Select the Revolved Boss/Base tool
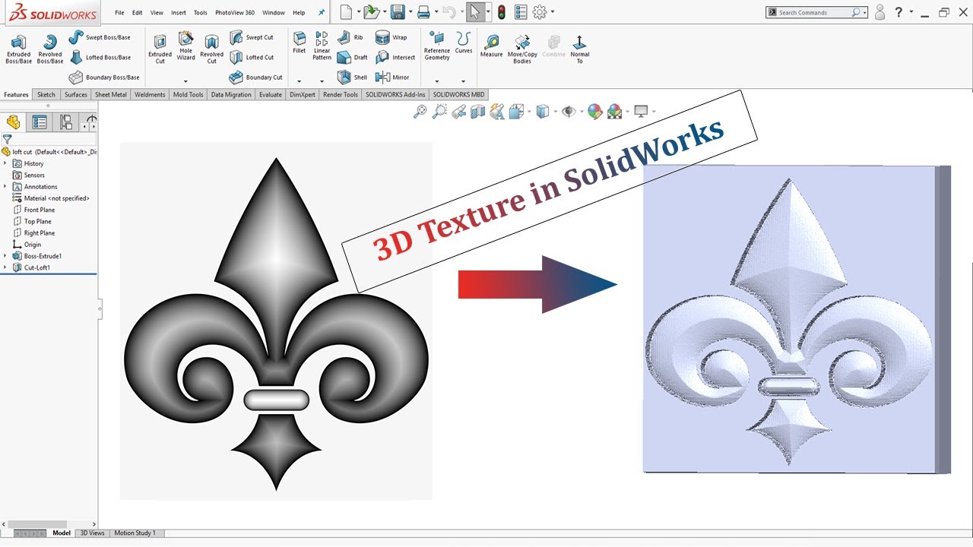The height and width of the screenshot is (547, 973). 50,49
